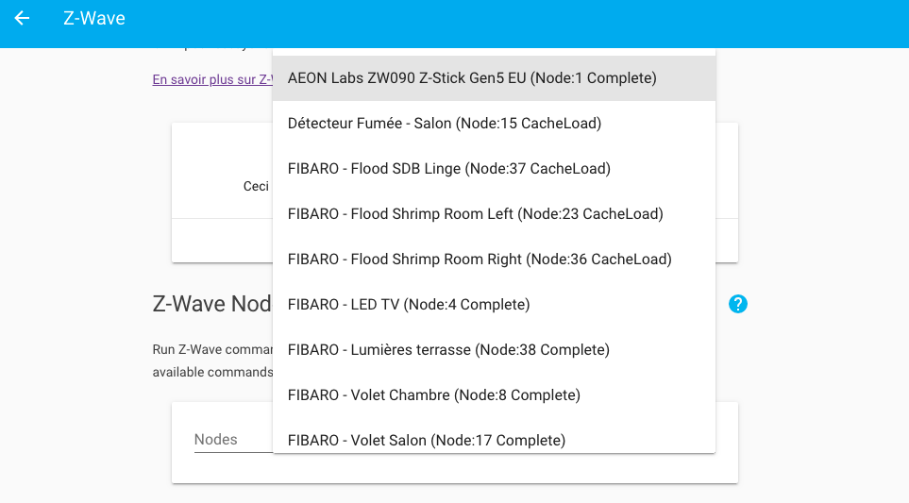Click the Z-Wave Node Management heading
This screenshot has width=909, height=503.
(x=211, y=304)
